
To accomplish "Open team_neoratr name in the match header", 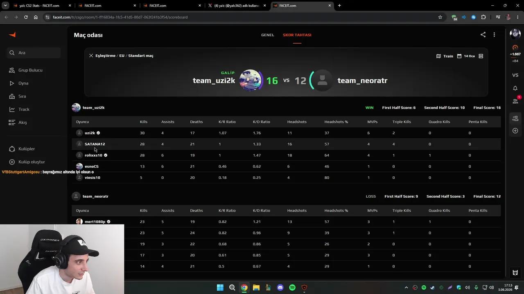I will pyautogui.click(x=362, y=80).
